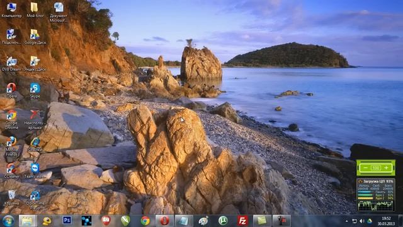Select the CCleaner desktop shortcut
Viewport: 403px width, 227px height.
[x=11, y=171]
